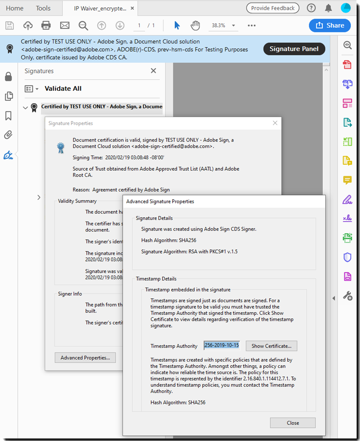
Task: Switch to the Home tab
Action: click(15, 8)
